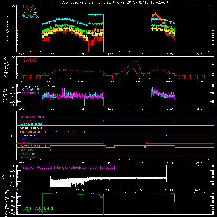Click the HI channel legend label
217x217 pixels.
click(x=29, y=61)
